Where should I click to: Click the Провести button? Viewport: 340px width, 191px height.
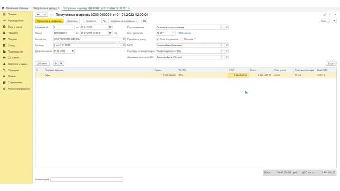pyautogui.click(x=90, y=21)
